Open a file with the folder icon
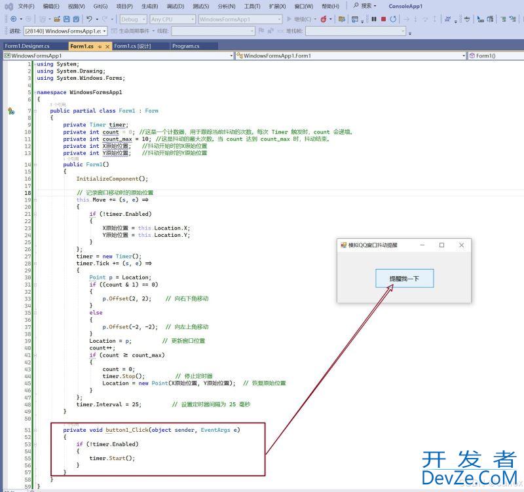 pyautogui.click(x=57, y=19)
